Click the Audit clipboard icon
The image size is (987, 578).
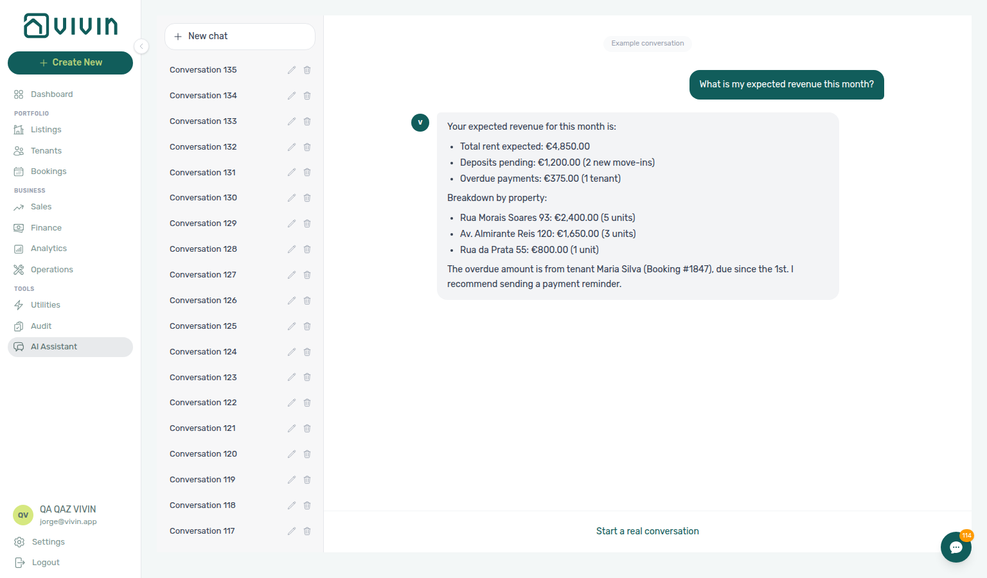point(19,326)
